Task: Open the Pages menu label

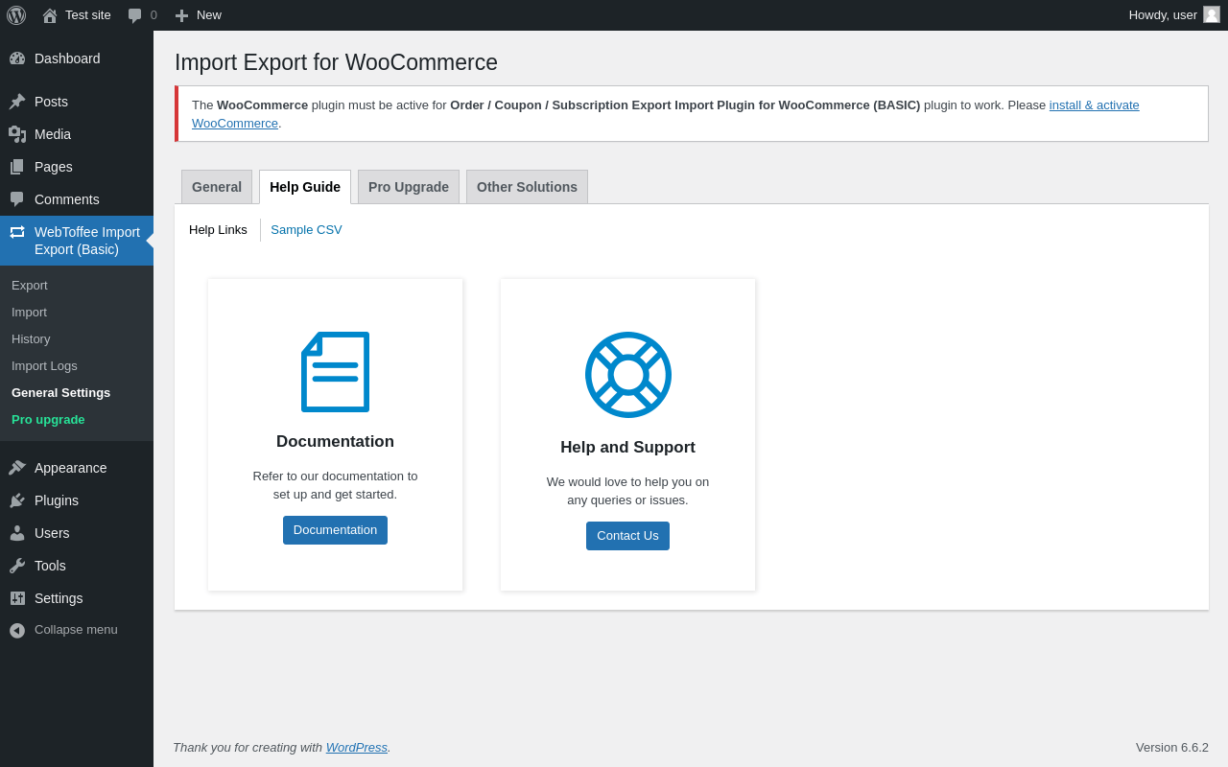Action: pyautogui.click(x=54, y=167)
